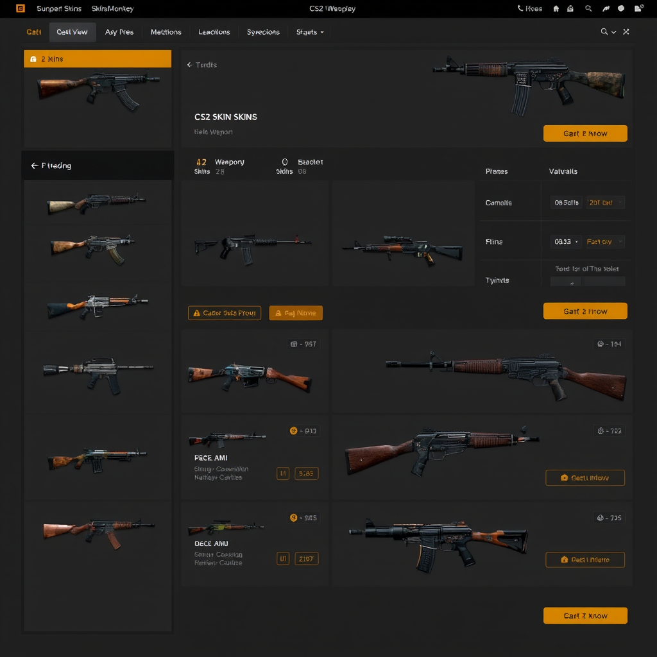Open the Camelle 08 Sclls dropdown
The image size is (657, 657).
566,203
